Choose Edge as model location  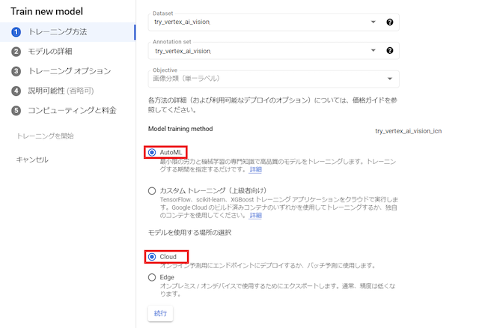pyautogui.click(x=152, y=277)
